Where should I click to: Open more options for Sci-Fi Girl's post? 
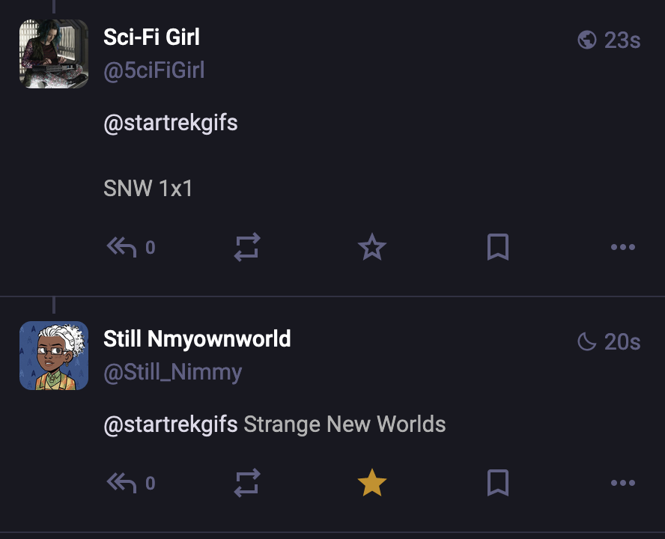(x=622, y=247)
